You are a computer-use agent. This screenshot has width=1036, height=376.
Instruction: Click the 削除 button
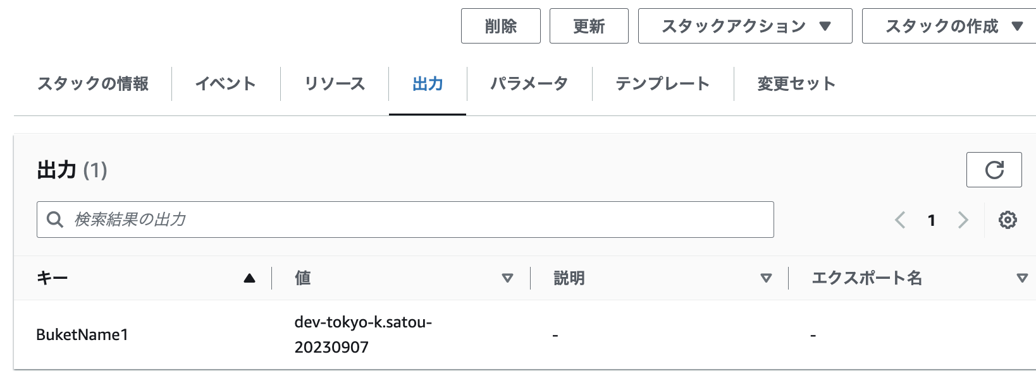point(500,25)
